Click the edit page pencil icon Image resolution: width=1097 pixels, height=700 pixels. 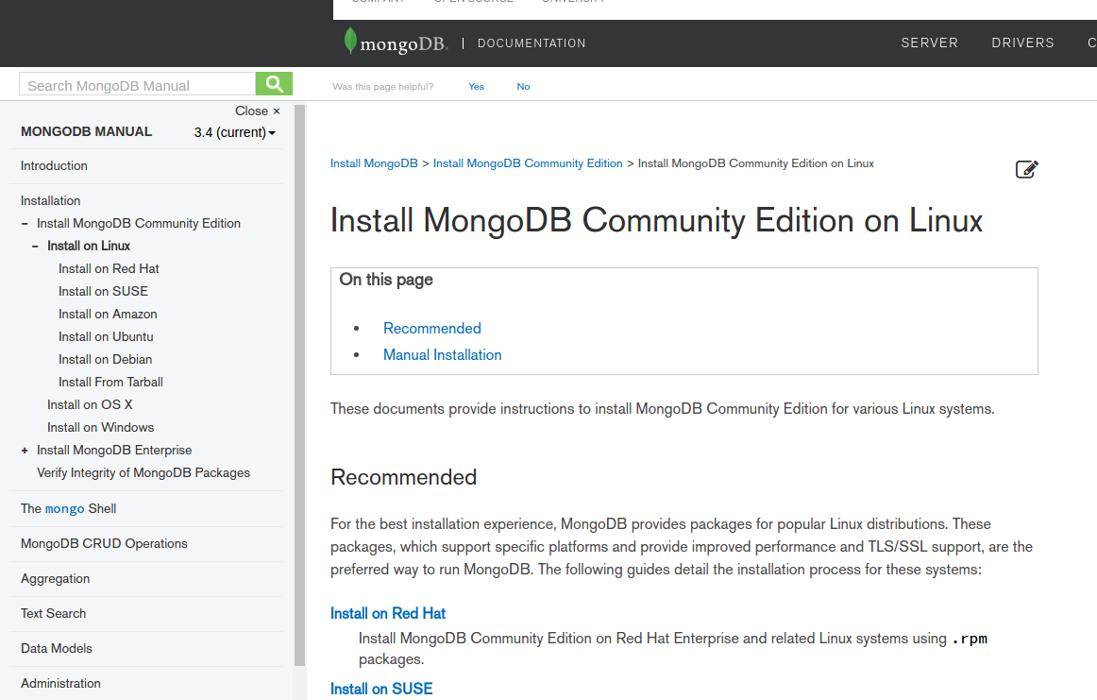(x=1026, y=169)
